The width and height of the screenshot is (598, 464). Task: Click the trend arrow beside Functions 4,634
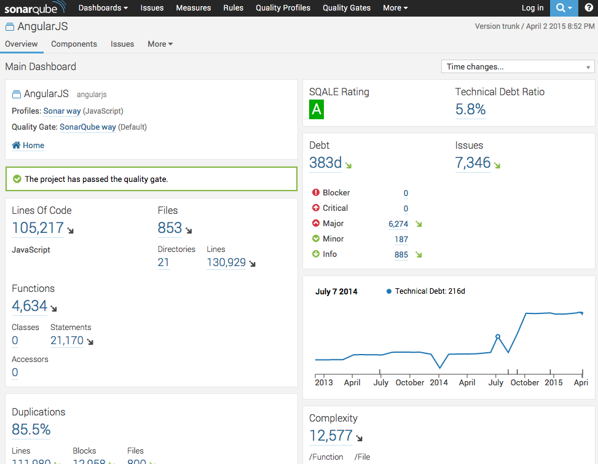(x=53, y=309)
